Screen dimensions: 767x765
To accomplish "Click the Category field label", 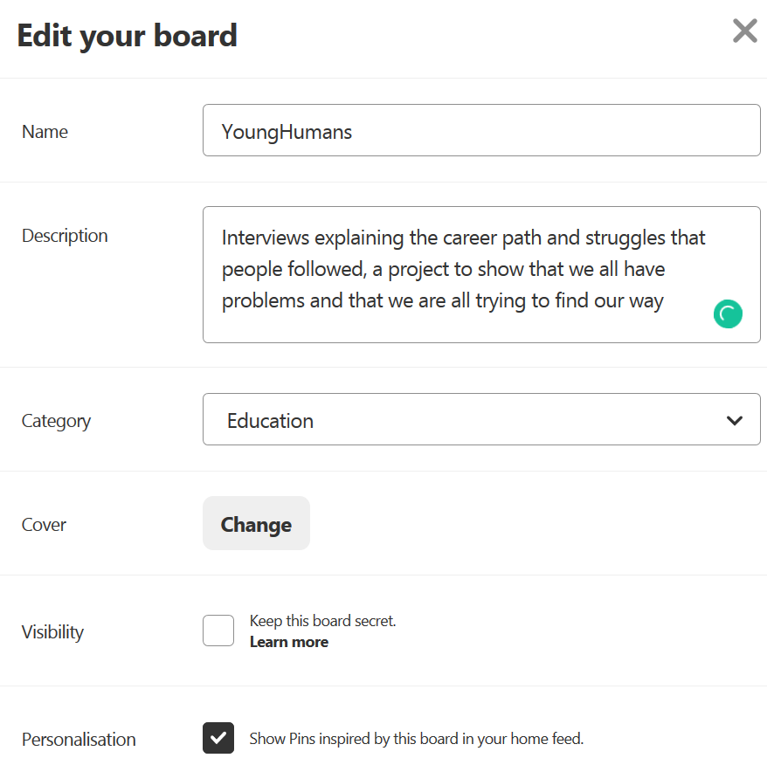I will coord(56,421).
